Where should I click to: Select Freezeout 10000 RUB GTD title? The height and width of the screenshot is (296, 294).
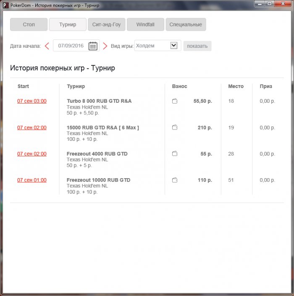pyautogui.click(x=98, y=180)
